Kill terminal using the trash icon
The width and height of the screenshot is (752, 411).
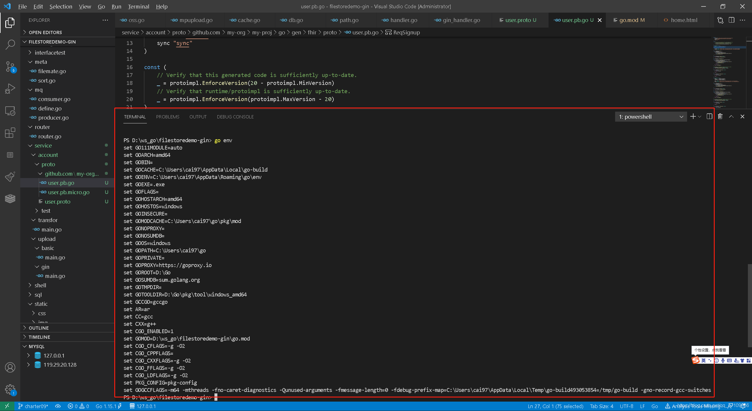click(720, 117)
